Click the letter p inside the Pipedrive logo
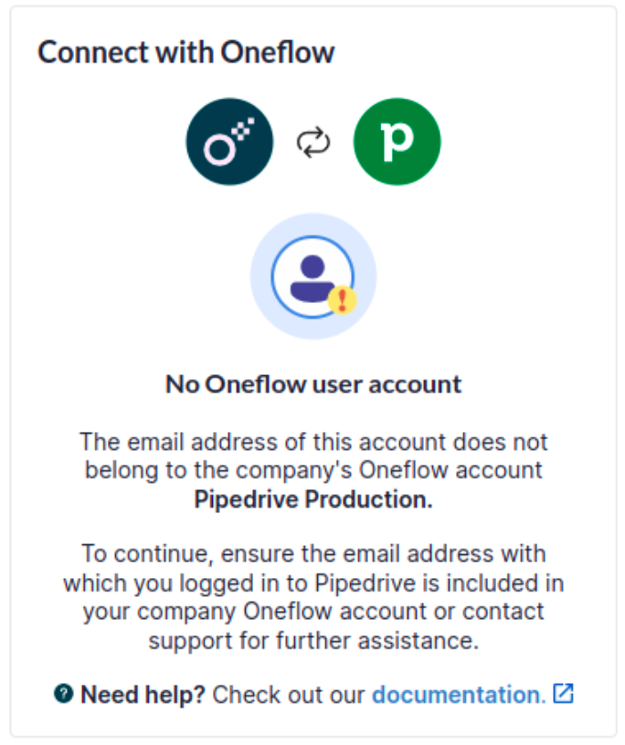This screenshot has width=625, height=745. point(397,142)
